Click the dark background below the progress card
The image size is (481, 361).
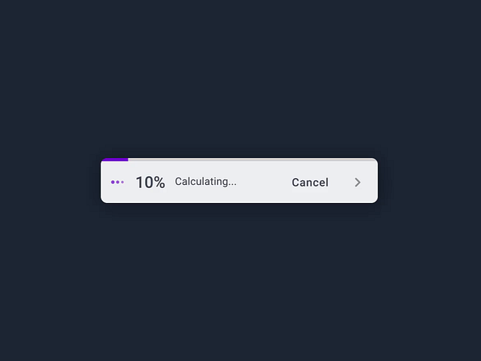pyautogui.click(x=240, y=286)
